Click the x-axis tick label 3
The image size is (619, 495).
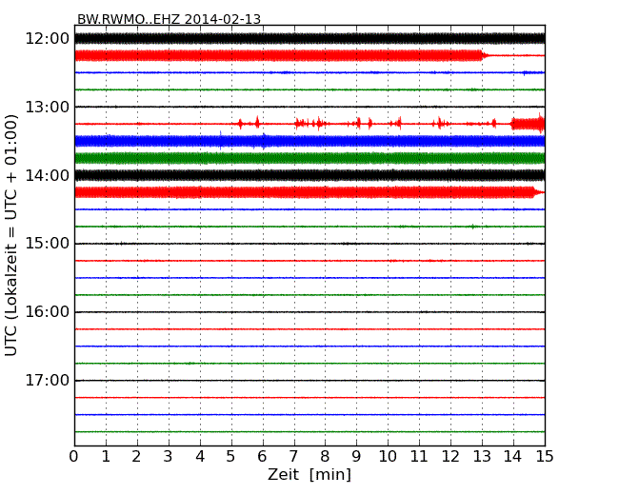pos(169,457)
